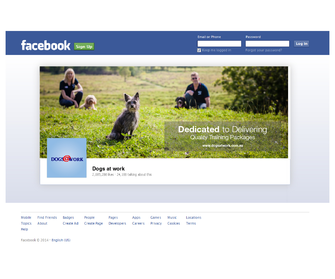Open the About footer link

[x=42, y=223]
